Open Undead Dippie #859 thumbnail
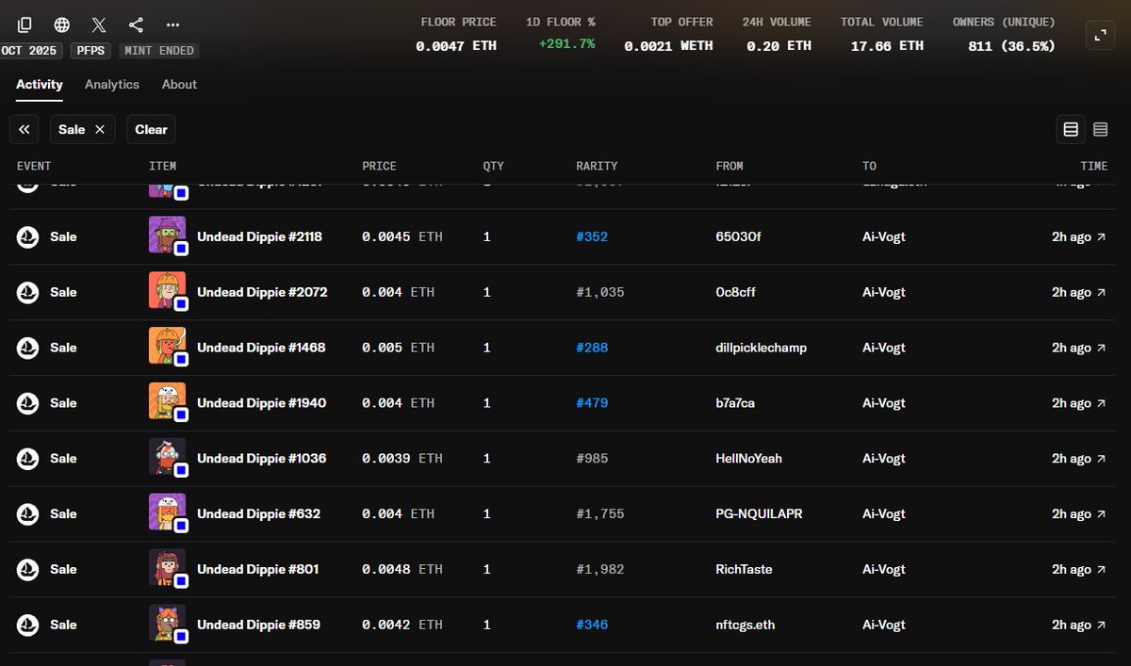This screenshot has height=666, width=1131. (x=168, y=625)
